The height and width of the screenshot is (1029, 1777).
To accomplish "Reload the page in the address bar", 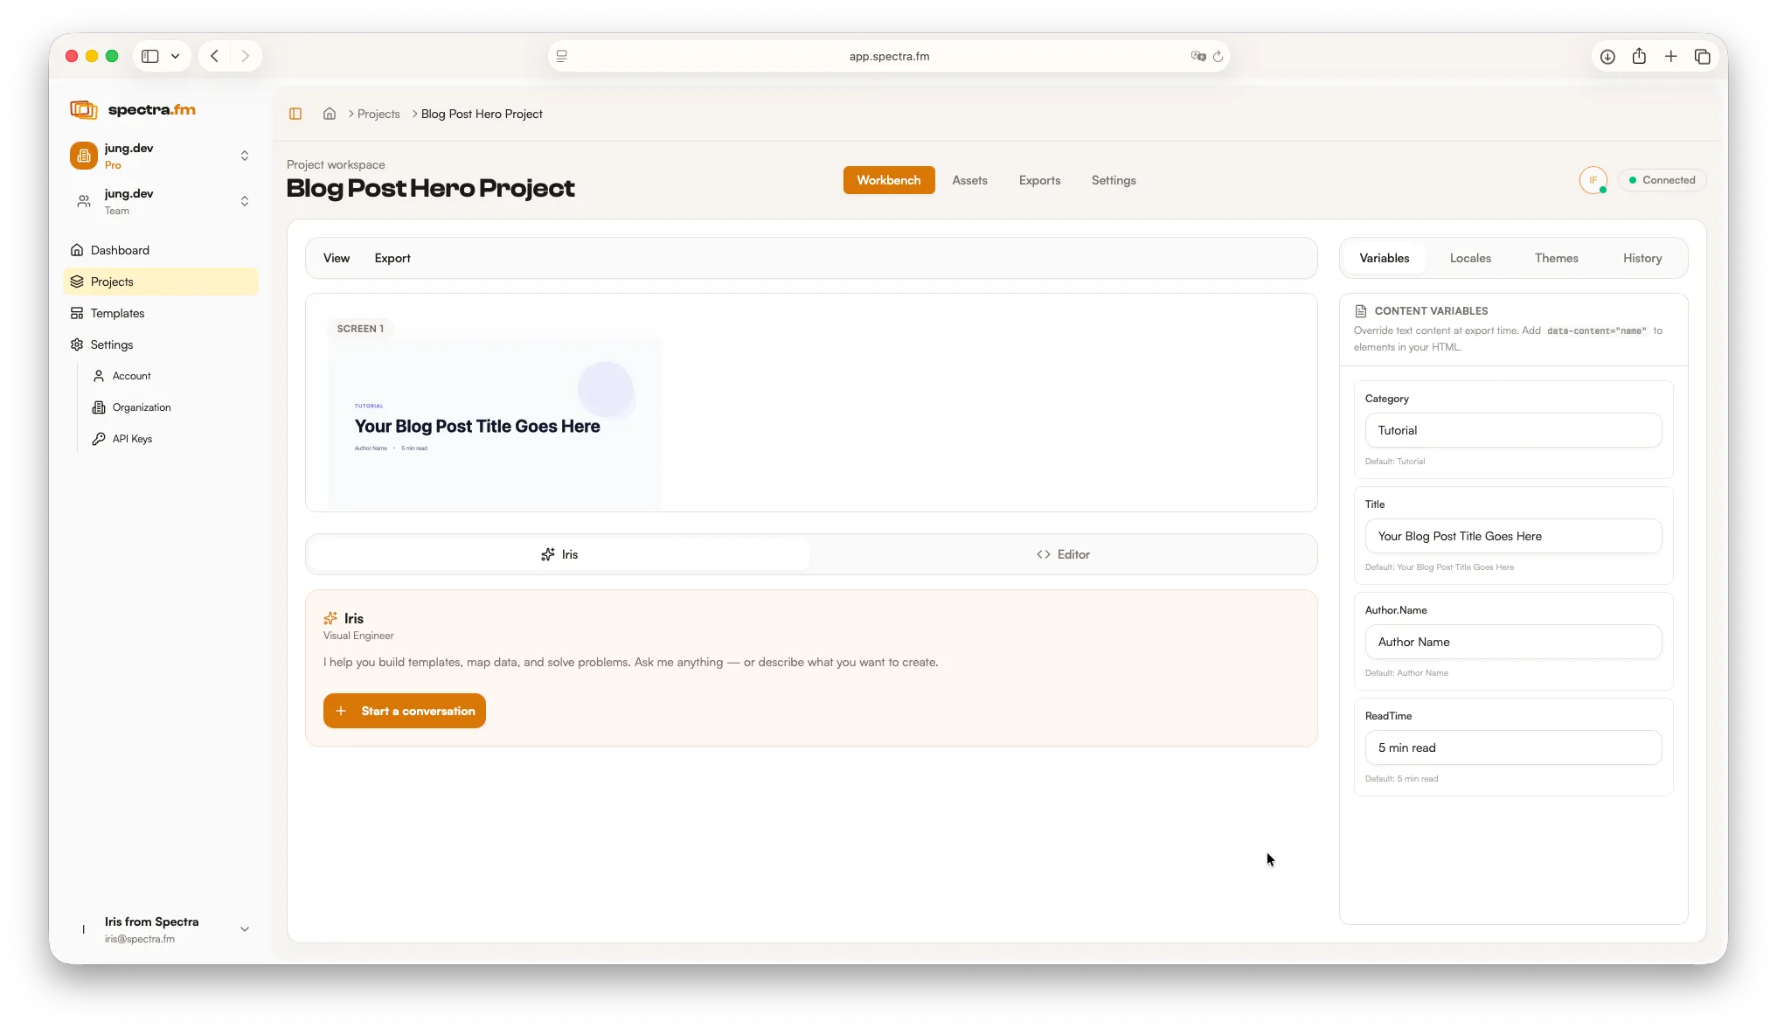I will 1219,56.
